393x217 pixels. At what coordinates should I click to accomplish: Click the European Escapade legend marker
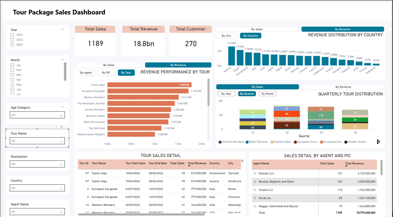(x=295, y=142)
